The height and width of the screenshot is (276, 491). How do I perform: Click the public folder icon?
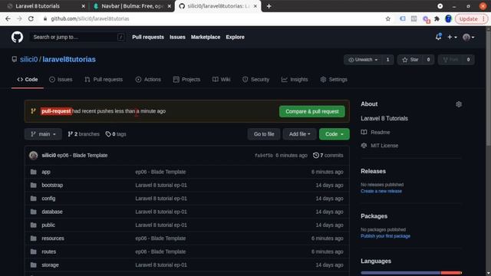click(x=34, y=225)
